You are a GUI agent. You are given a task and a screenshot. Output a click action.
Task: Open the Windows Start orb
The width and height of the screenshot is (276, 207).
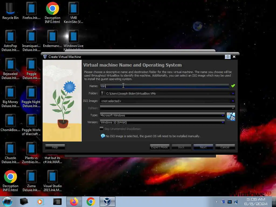pyautogui.click(x=7, y=202)
